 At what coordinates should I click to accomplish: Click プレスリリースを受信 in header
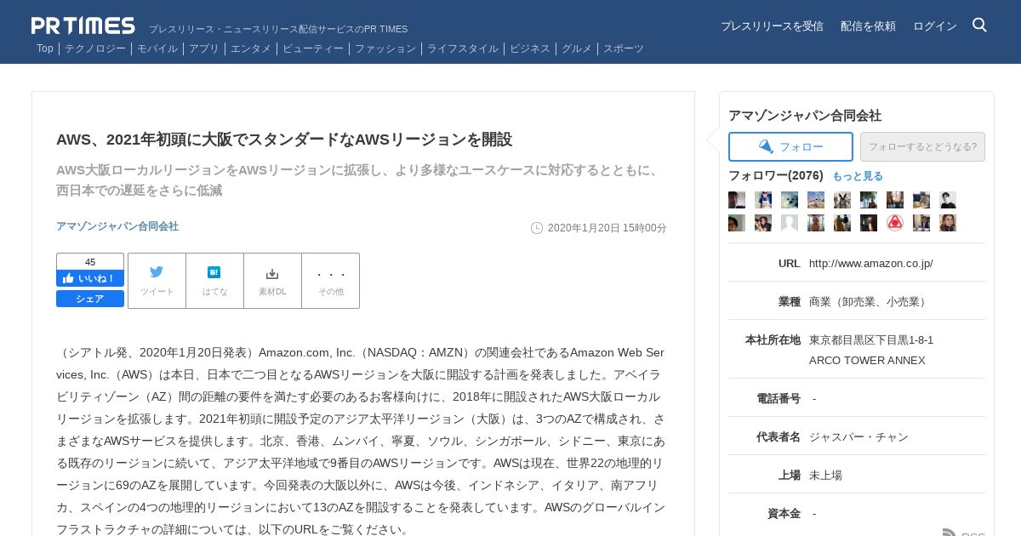tap(772, 26)
